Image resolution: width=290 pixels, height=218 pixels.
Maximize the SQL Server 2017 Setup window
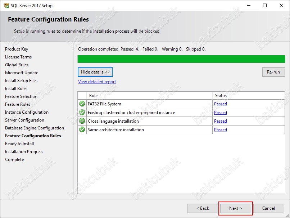pos(265,5)
